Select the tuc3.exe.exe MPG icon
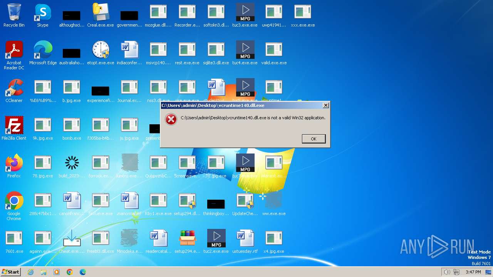493x277 pixels. pyautogui.click(x=245, y=15)
